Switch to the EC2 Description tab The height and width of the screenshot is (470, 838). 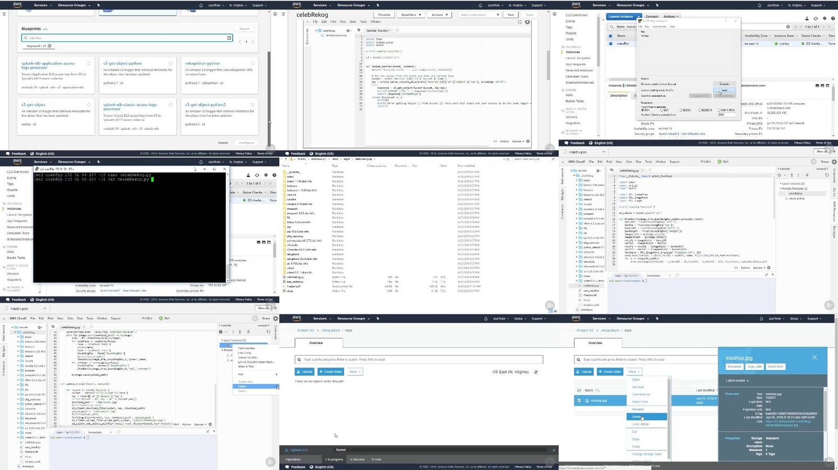619,96
